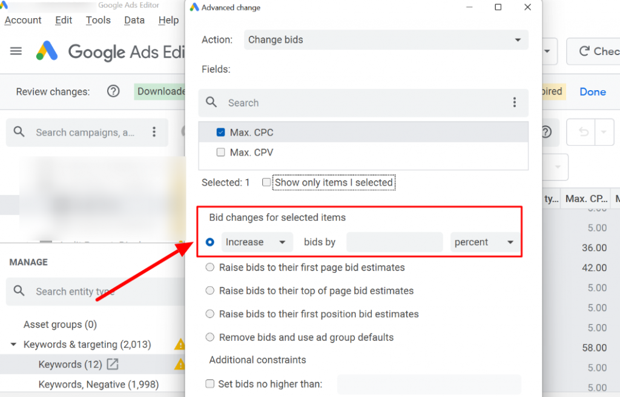Click the Check changes button

point(593,51)
